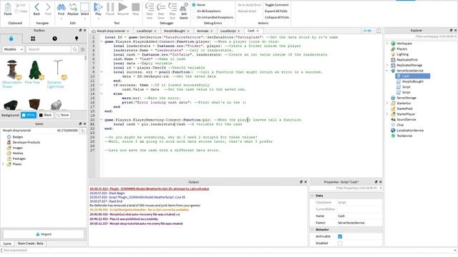458x257 pixels.
Task: Select the On Unhandled Exceptions option
Action: point(213,17)
